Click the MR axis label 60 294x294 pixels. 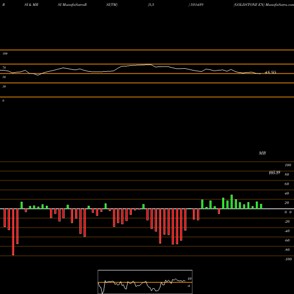(287, 184)
